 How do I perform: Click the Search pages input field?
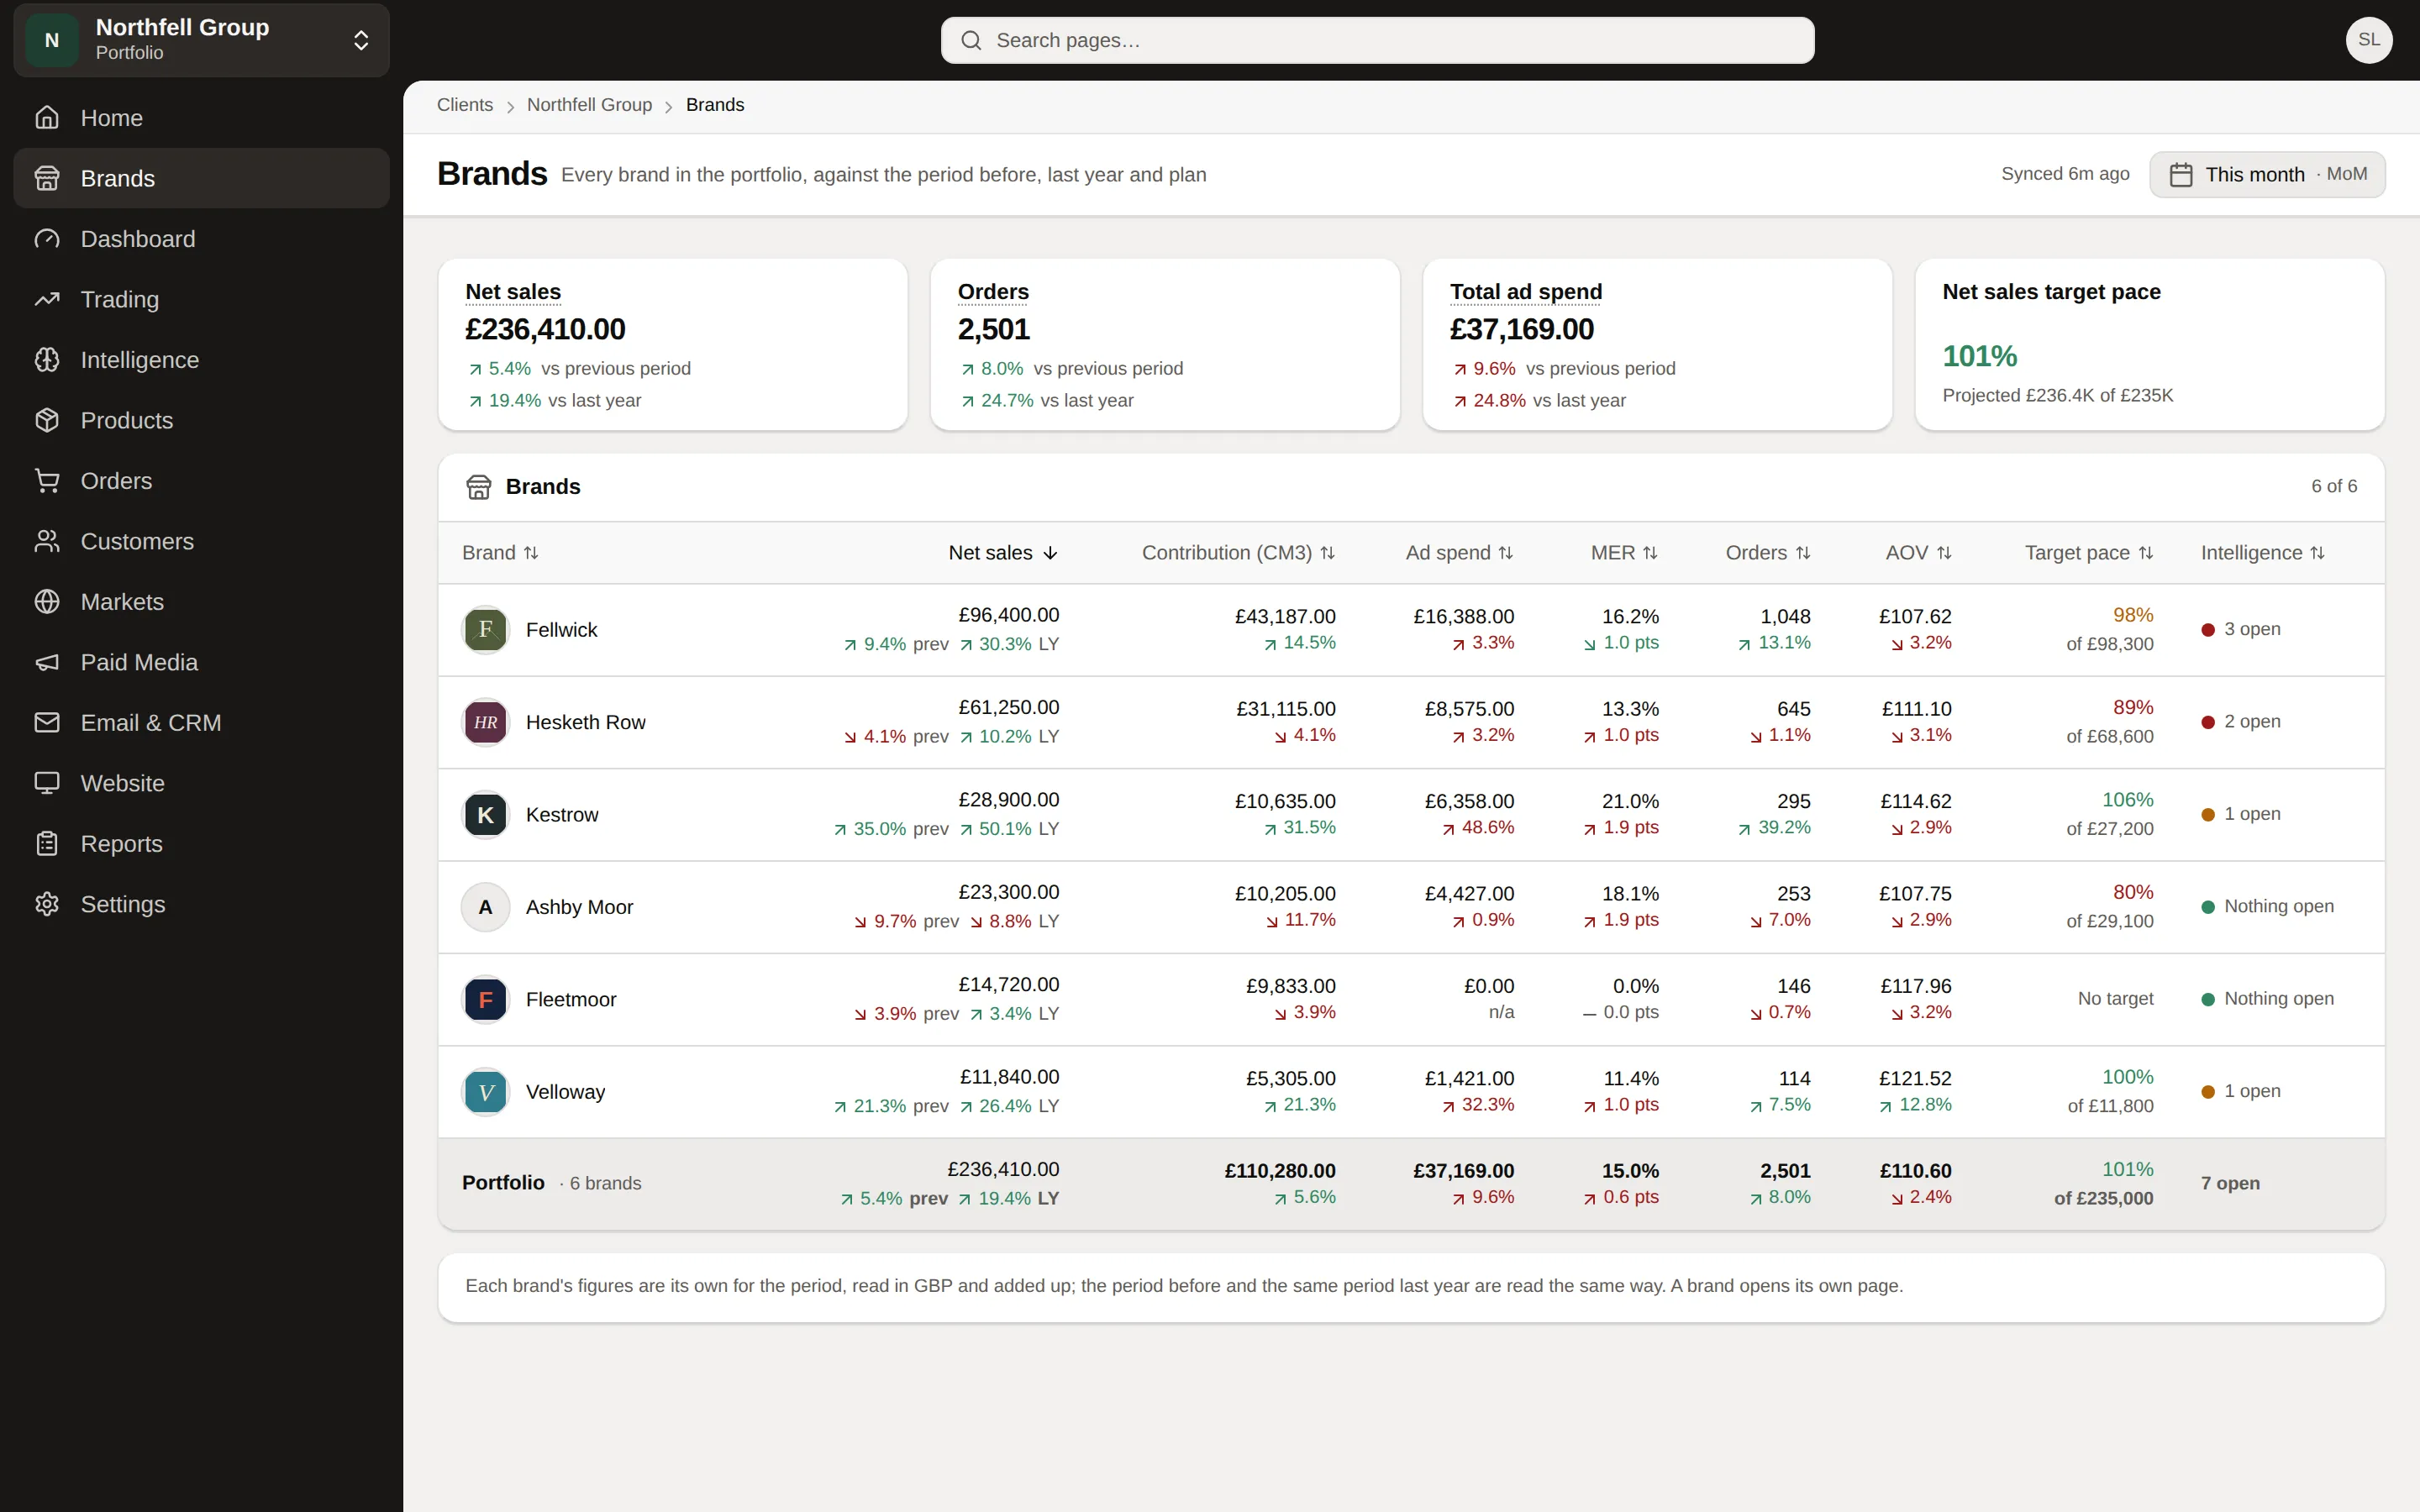[1377, 40]
